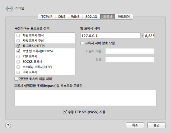Click the bypass hosts and domains text area

point(85,98)
